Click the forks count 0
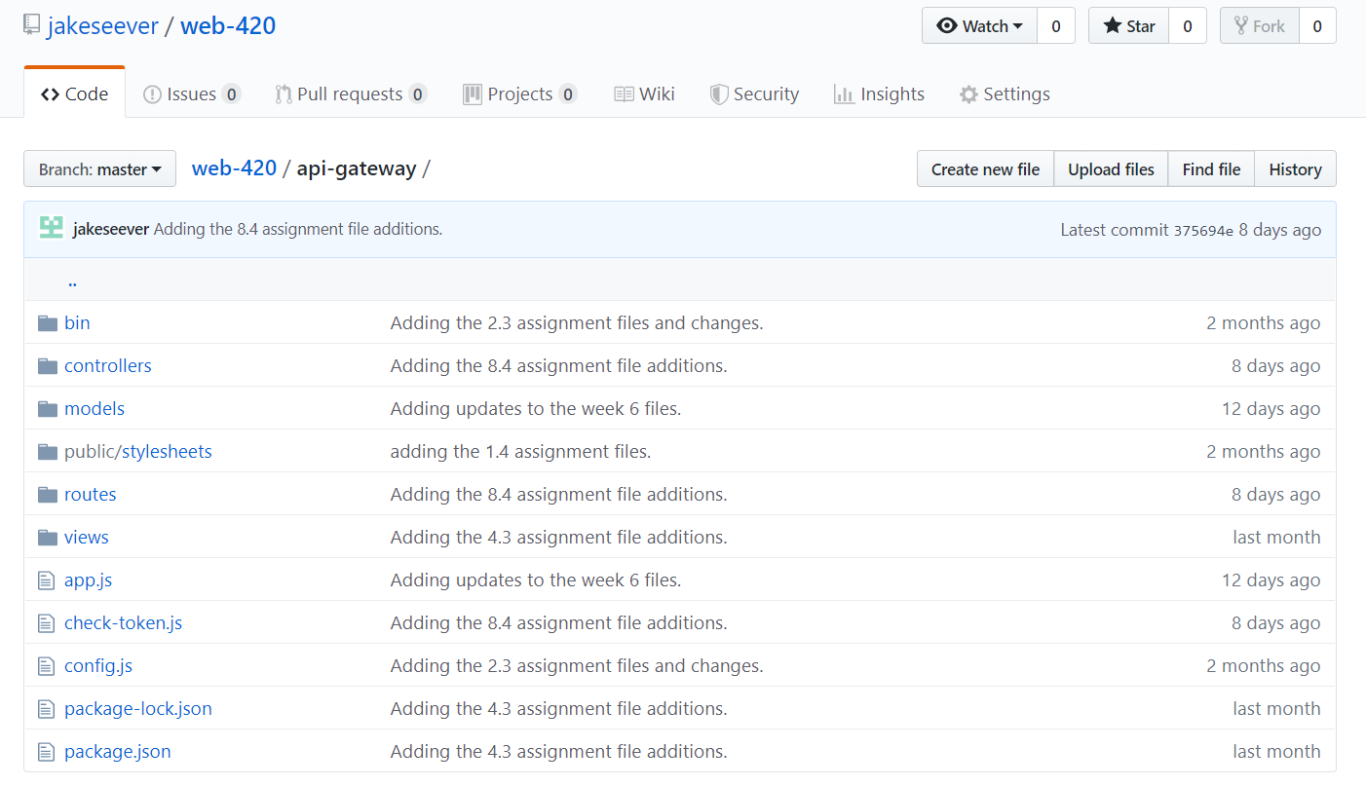The image size is (1366, 786). (x=1317, y=26)
